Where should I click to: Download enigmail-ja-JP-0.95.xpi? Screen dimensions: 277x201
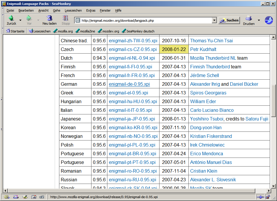pyautogui.click(x=132, y=119)
